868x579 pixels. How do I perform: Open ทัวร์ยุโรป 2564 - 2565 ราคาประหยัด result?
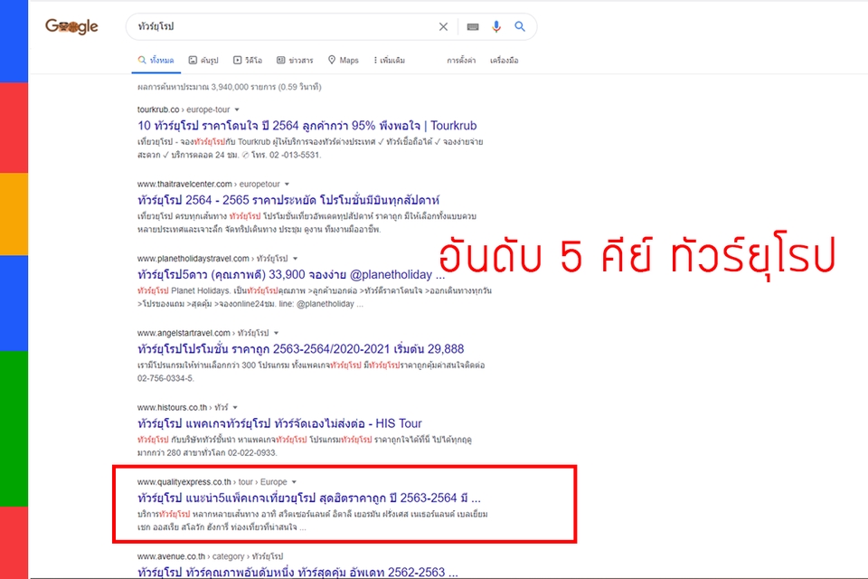pyautogui.click(x=288, y=200)
